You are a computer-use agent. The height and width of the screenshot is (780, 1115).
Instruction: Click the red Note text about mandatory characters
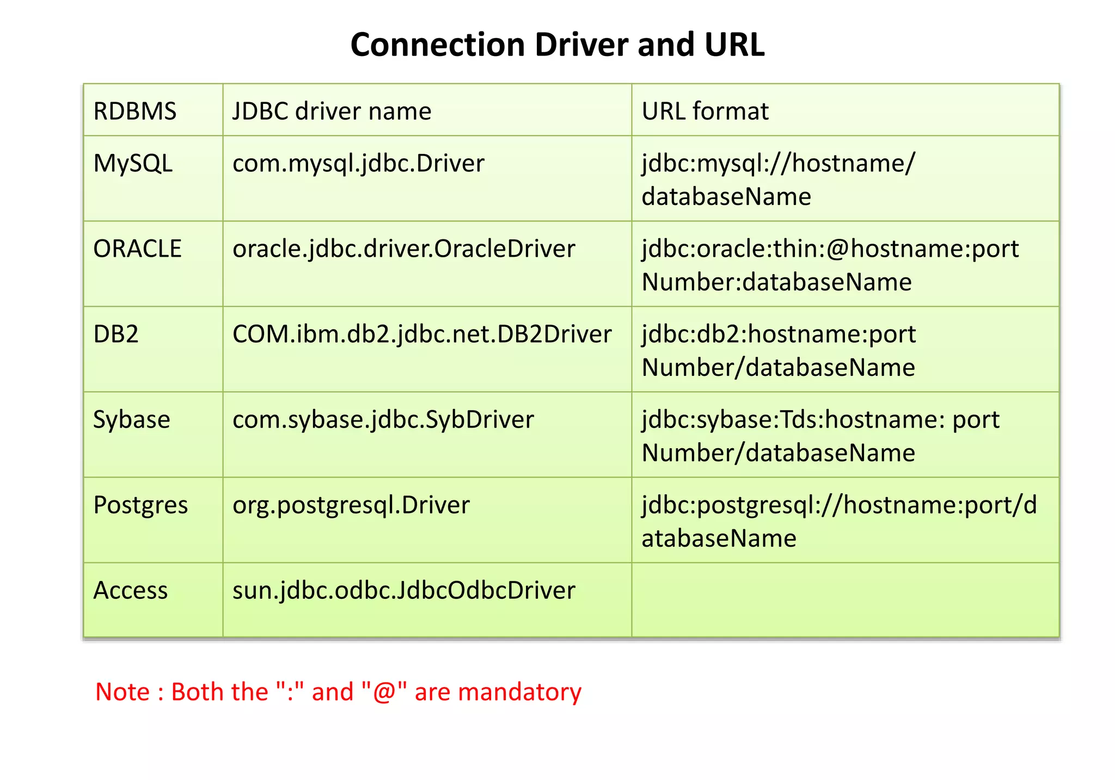(338, 692)
